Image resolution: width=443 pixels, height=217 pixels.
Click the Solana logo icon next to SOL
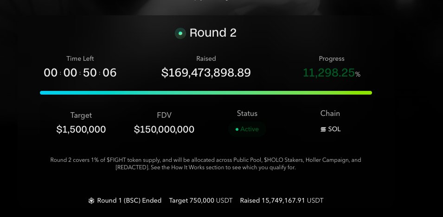pos(323,129)
